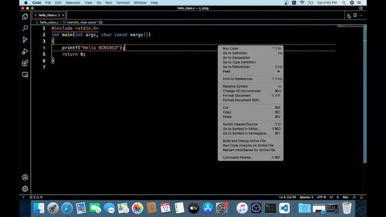
Task: Choose Run Code from context menu
Action: pyautogui.click(x=251, y=48)
